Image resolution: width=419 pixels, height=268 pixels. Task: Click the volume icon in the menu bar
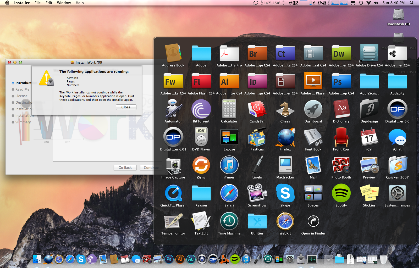point(376,3)
